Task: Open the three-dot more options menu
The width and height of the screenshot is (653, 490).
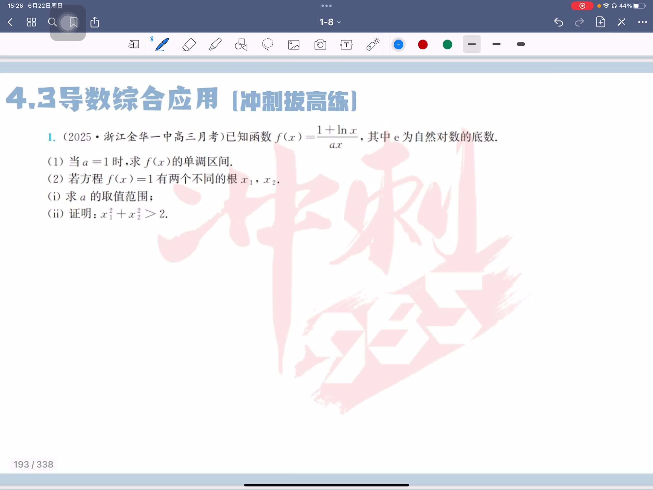Action: [642, 22]
